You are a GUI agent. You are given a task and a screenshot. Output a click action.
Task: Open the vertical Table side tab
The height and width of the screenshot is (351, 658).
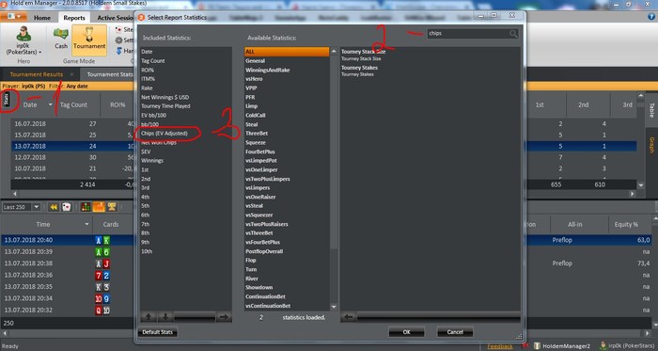651,110
